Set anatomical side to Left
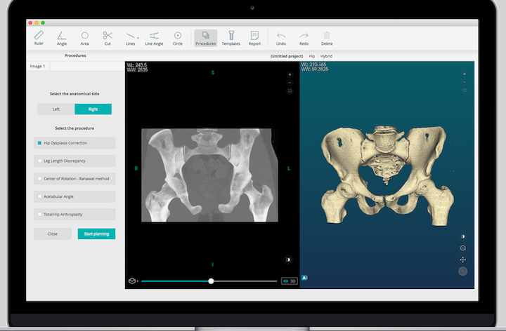Screen dimensions: 506x331 [56, 109]
